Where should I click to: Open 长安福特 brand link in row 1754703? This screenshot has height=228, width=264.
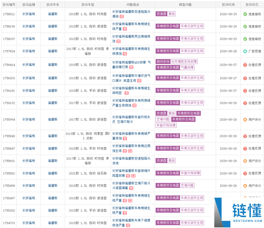[29, 223]
